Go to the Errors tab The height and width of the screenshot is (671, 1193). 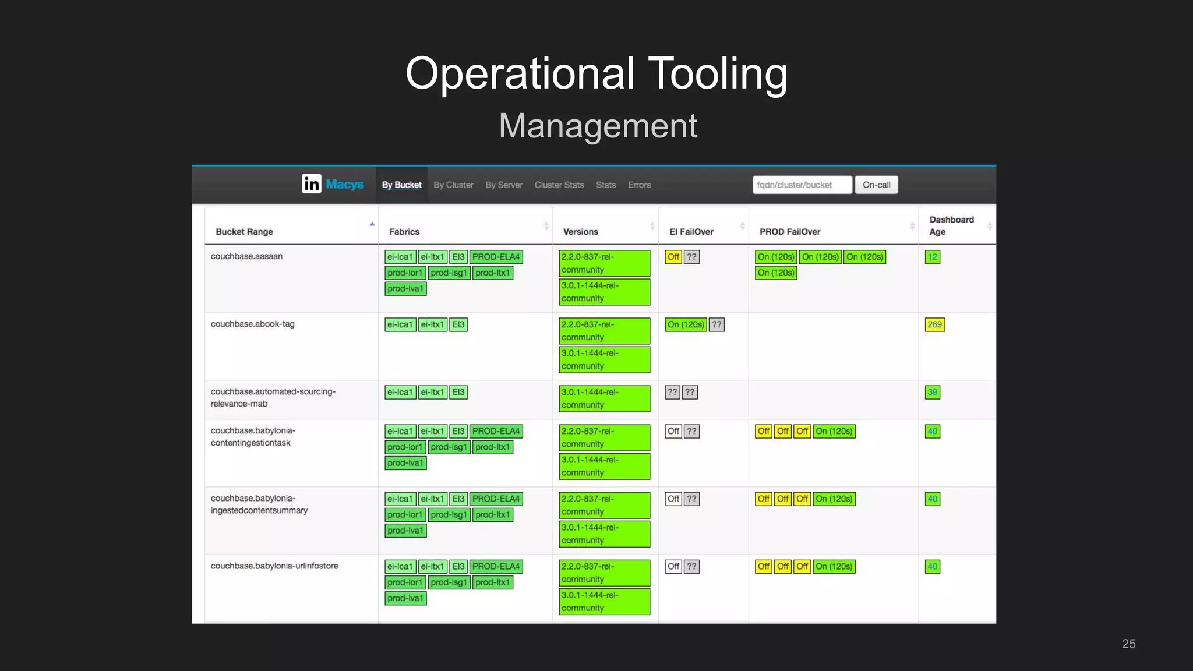(x=639, y=185)
